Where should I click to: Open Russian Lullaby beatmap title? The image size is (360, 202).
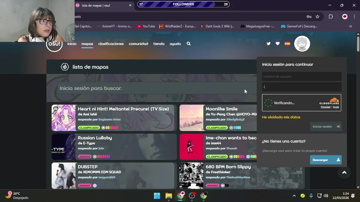(95, 138)
